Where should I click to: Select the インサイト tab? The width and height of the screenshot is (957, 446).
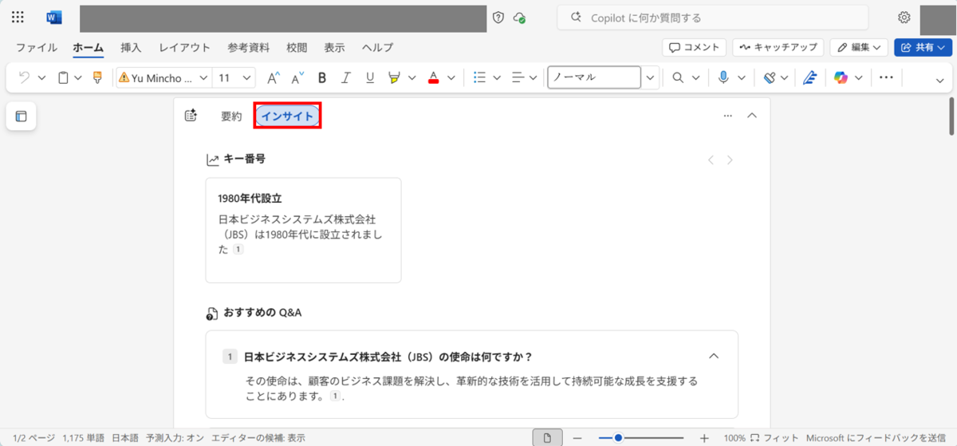tap(288, 116)
